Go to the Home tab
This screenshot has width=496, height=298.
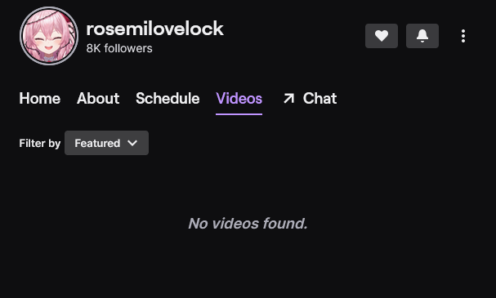(40, 98)
